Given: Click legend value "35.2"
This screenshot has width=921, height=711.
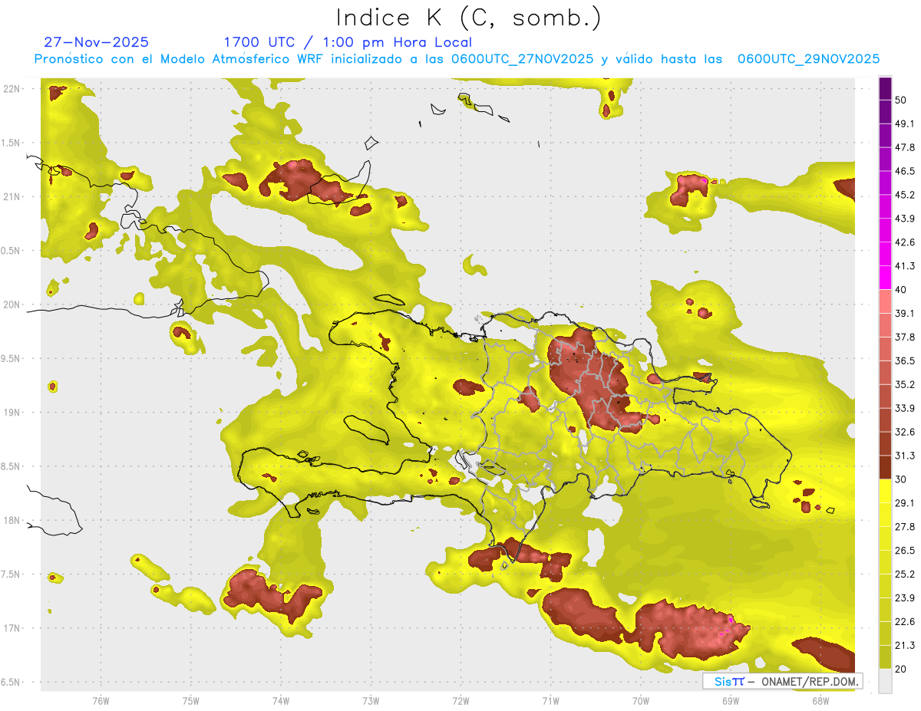Looking at the screenshot, I should [x=905, y=384].
